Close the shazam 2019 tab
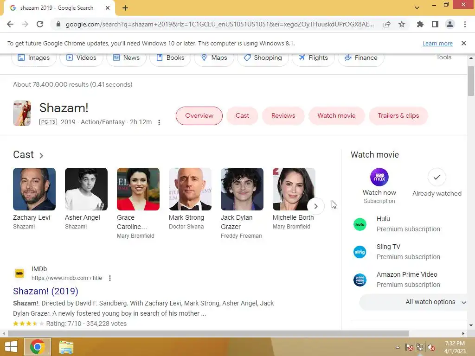Screen dimensions: 475x356 108,8
